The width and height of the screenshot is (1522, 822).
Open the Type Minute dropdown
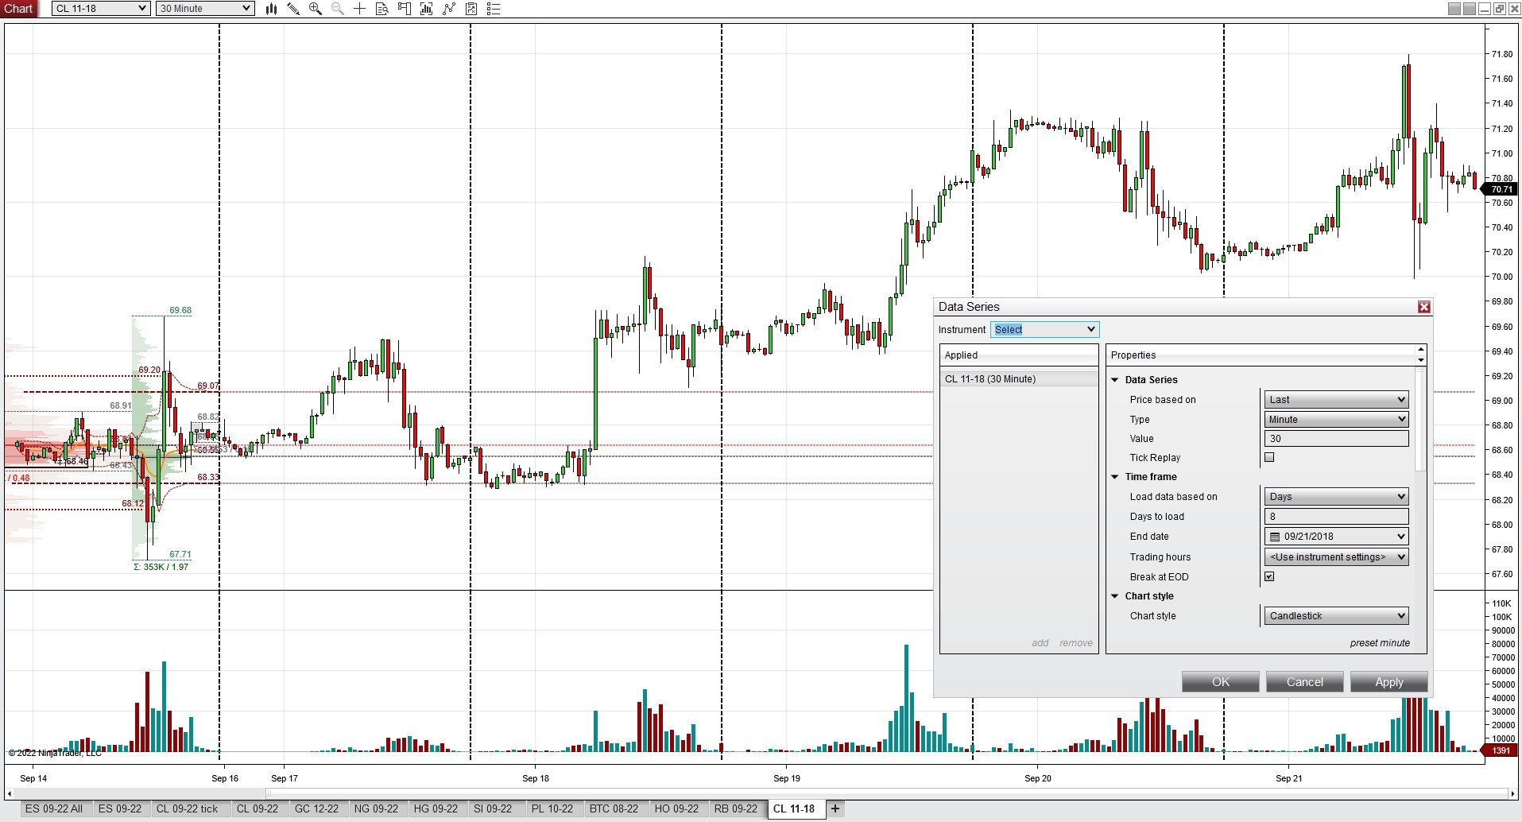point(1336,419)
